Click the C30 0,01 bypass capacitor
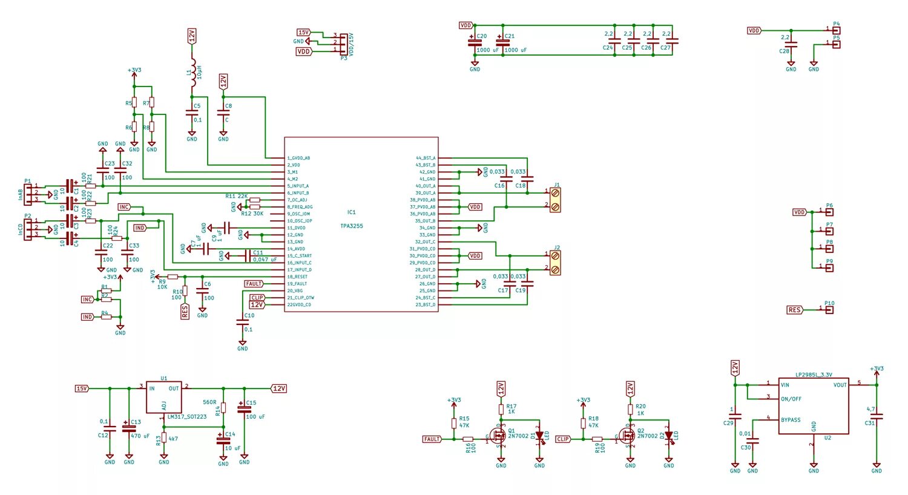The image size is (908, 495). (752, 441)
